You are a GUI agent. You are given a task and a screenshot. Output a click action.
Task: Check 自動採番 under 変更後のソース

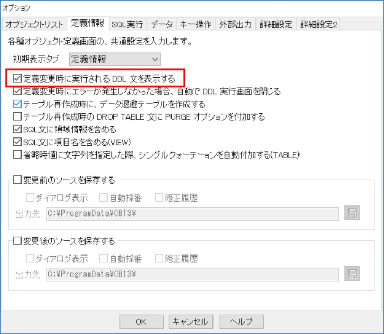point(103,259)
